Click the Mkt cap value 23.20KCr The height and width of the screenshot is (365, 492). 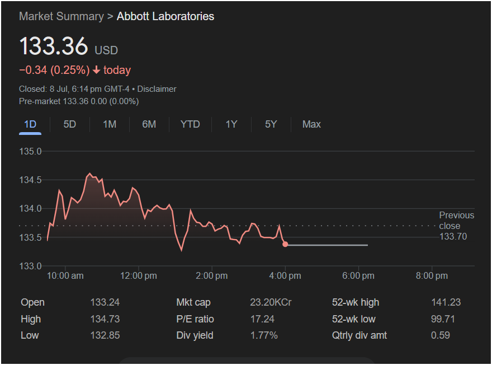(x=271, y=302)
